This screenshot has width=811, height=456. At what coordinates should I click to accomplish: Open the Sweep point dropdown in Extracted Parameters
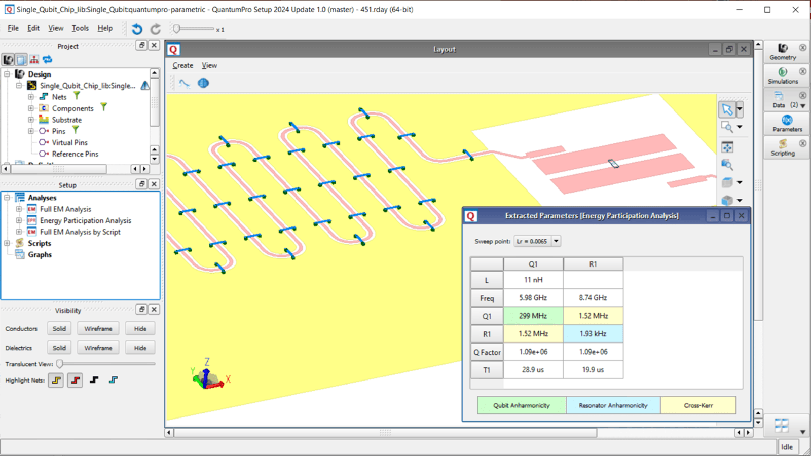556,241
